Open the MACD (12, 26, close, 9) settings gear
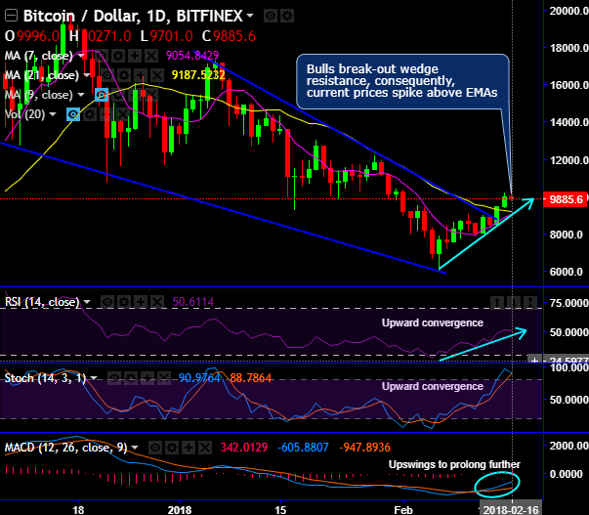589x515 pixels. 172,448
